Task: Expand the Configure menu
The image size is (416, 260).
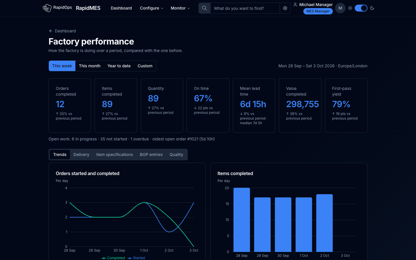Action: coord(152,8)
